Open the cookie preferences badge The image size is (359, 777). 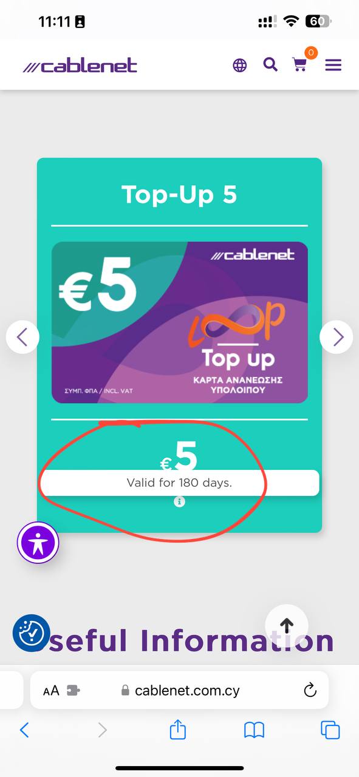click(31, 634)
